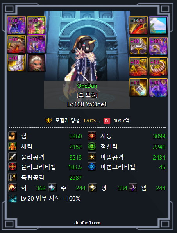Click the strength (힘) fist icon
This screenshot has height=233, width=177.
[13, 136]
